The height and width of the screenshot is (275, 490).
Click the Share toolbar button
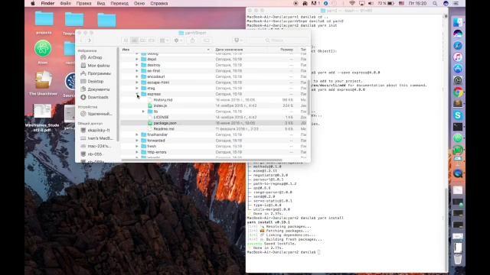tap(192, 40)
